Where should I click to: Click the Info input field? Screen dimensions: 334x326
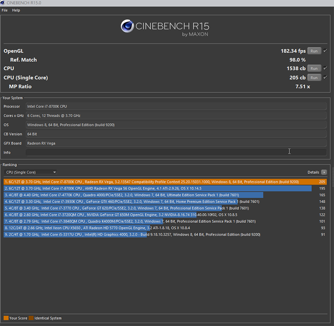tap(176, 153)
